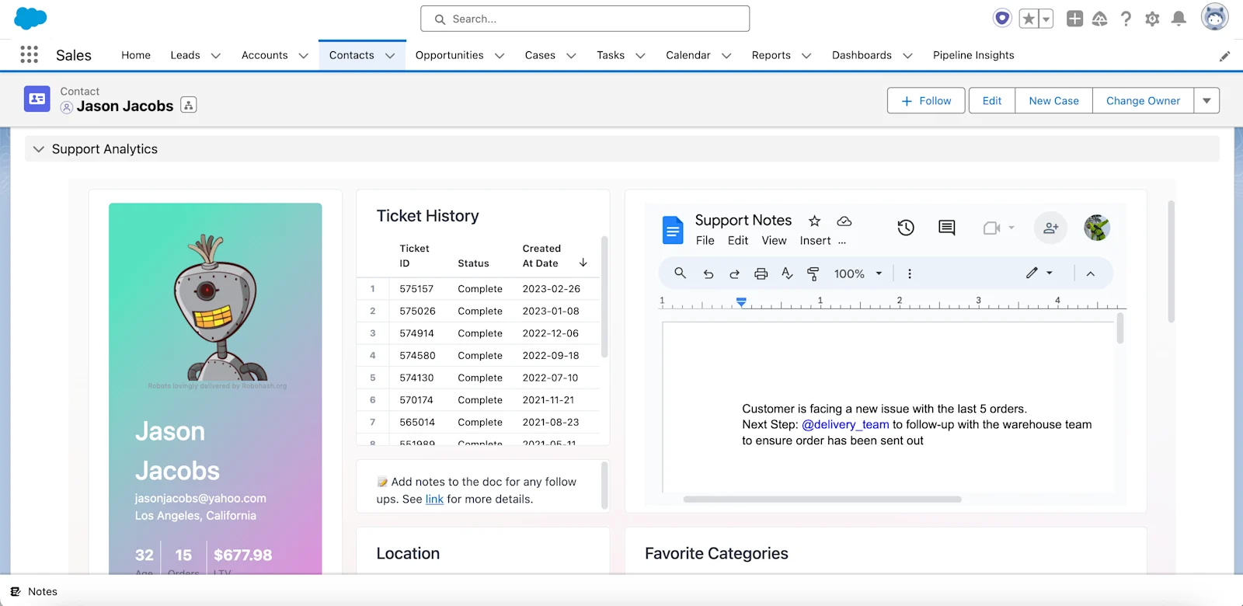Click the New Case button
This screenshot has width=1243, height=606.
click(x=1053, y=100)
